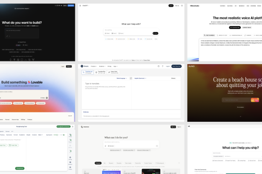The image size is (262, 174).
Task: Click the DeepL logo
Action: (x=84, y=66)
